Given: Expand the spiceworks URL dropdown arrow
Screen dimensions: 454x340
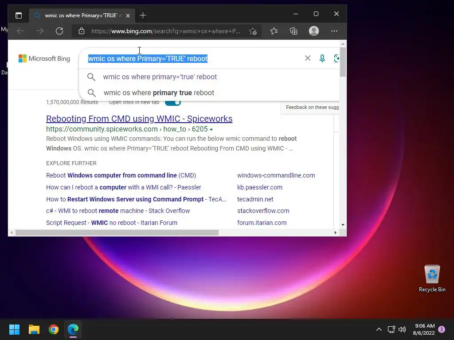Looking at the screenshot, I should (211, 130).
